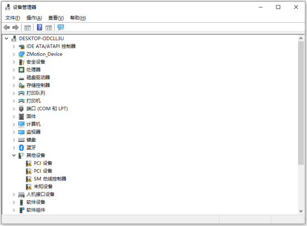Screen dimensions: 307x226
Task: Select the 打印机 category label
Action: click(x=33, y=101)
